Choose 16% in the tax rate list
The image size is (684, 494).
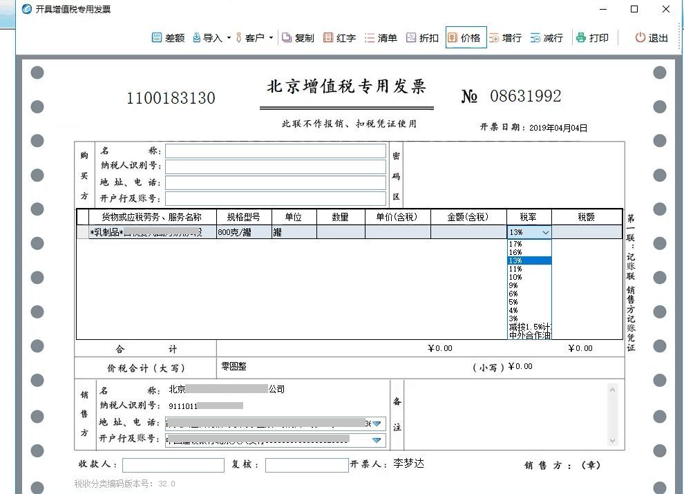pyautogui.click(x=515, y=252)
